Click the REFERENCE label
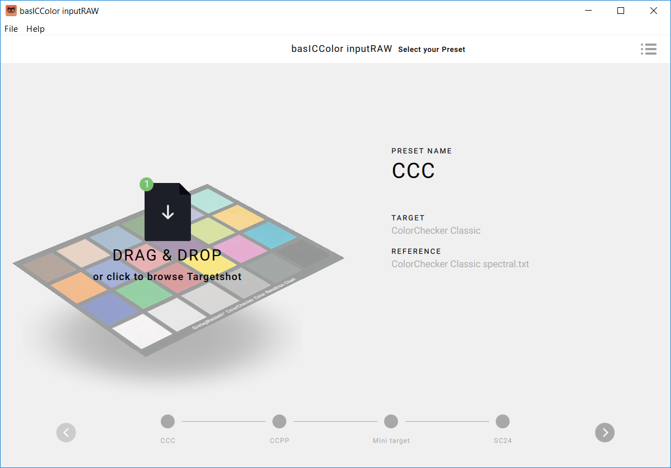 [416, 252]
